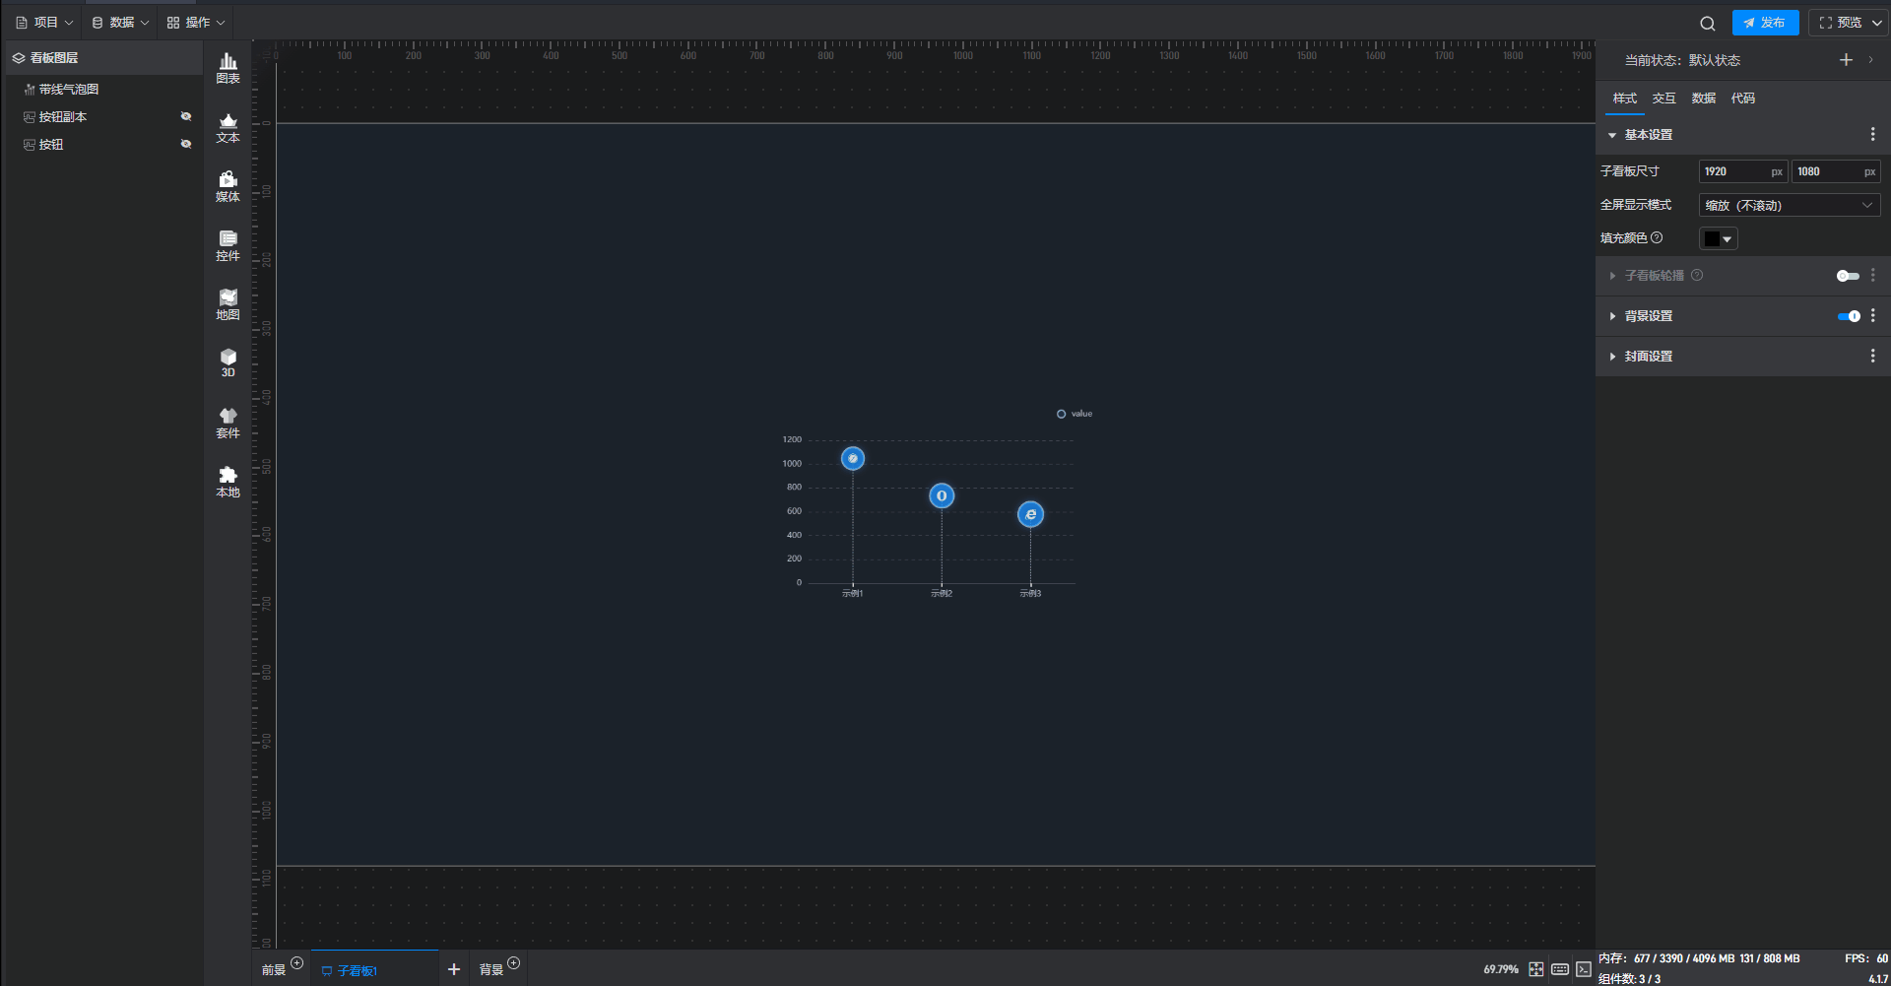Open the 填充颜色 color picker

(x=1719, y=238)
